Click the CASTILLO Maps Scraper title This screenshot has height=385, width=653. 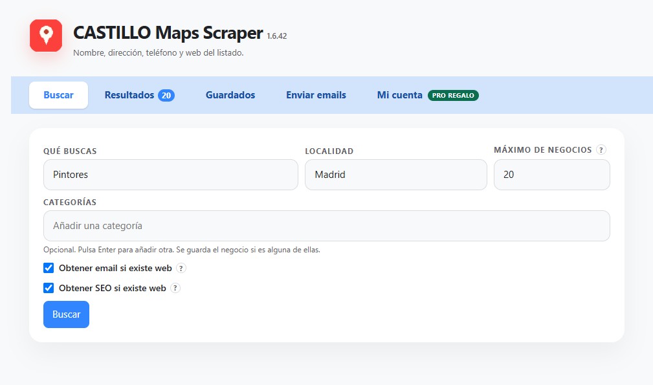(x=168, y=32)
